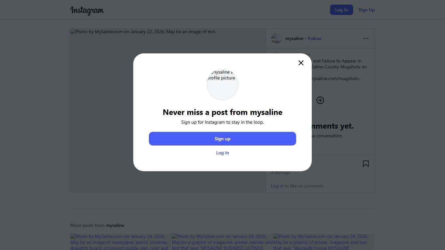Screen dimensions: 445x250
Task: Open the MYSALINE BUSINESS LISTINGS post thumbnail
Action: [222, 242]
